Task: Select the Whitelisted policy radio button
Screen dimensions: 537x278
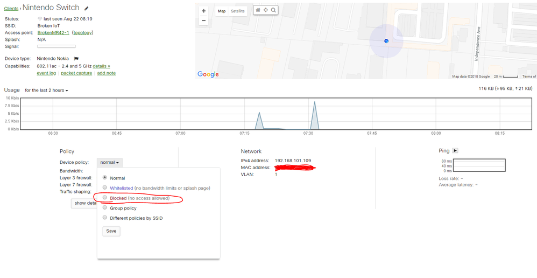Action: [x=105, y=188]
